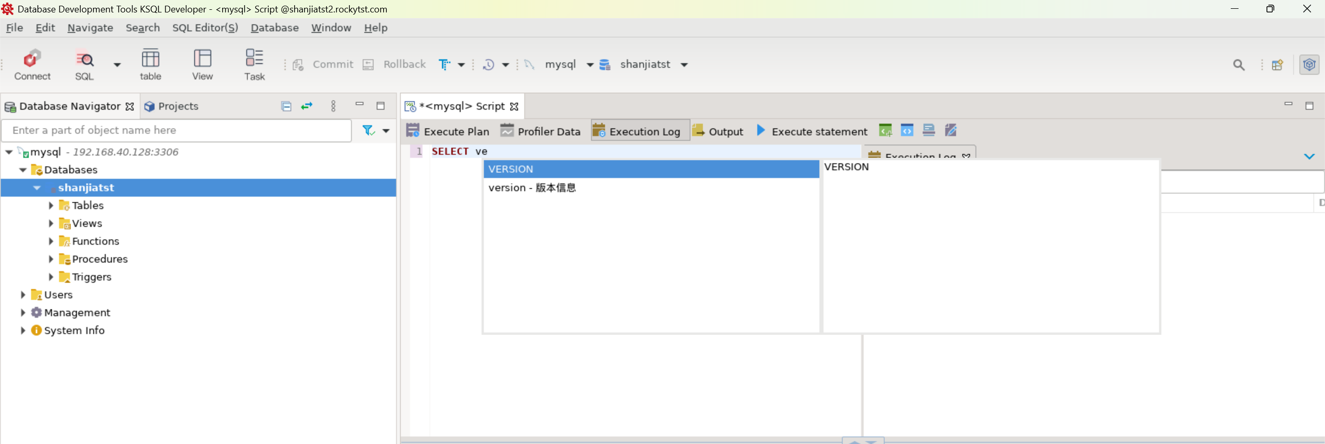Click the search magnifier icon in toolbar
1325x444 pixels.
tap(1239, 65)
